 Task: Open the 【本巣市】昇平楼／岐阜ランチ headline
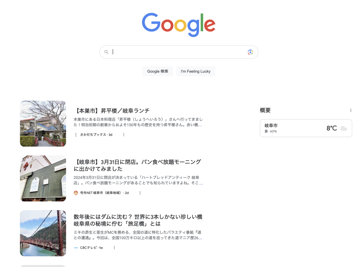(112, 111)
